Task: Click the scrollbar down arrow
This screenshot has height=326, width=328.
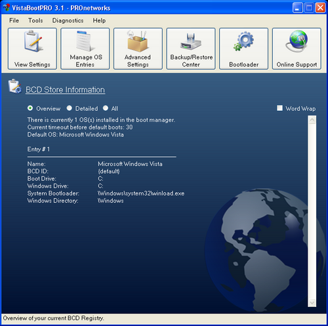Action: [312, 303]
